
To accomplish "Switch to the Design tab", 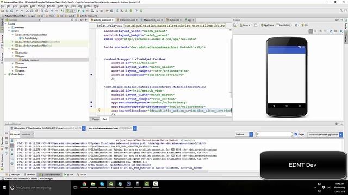I will pos(96,119).
